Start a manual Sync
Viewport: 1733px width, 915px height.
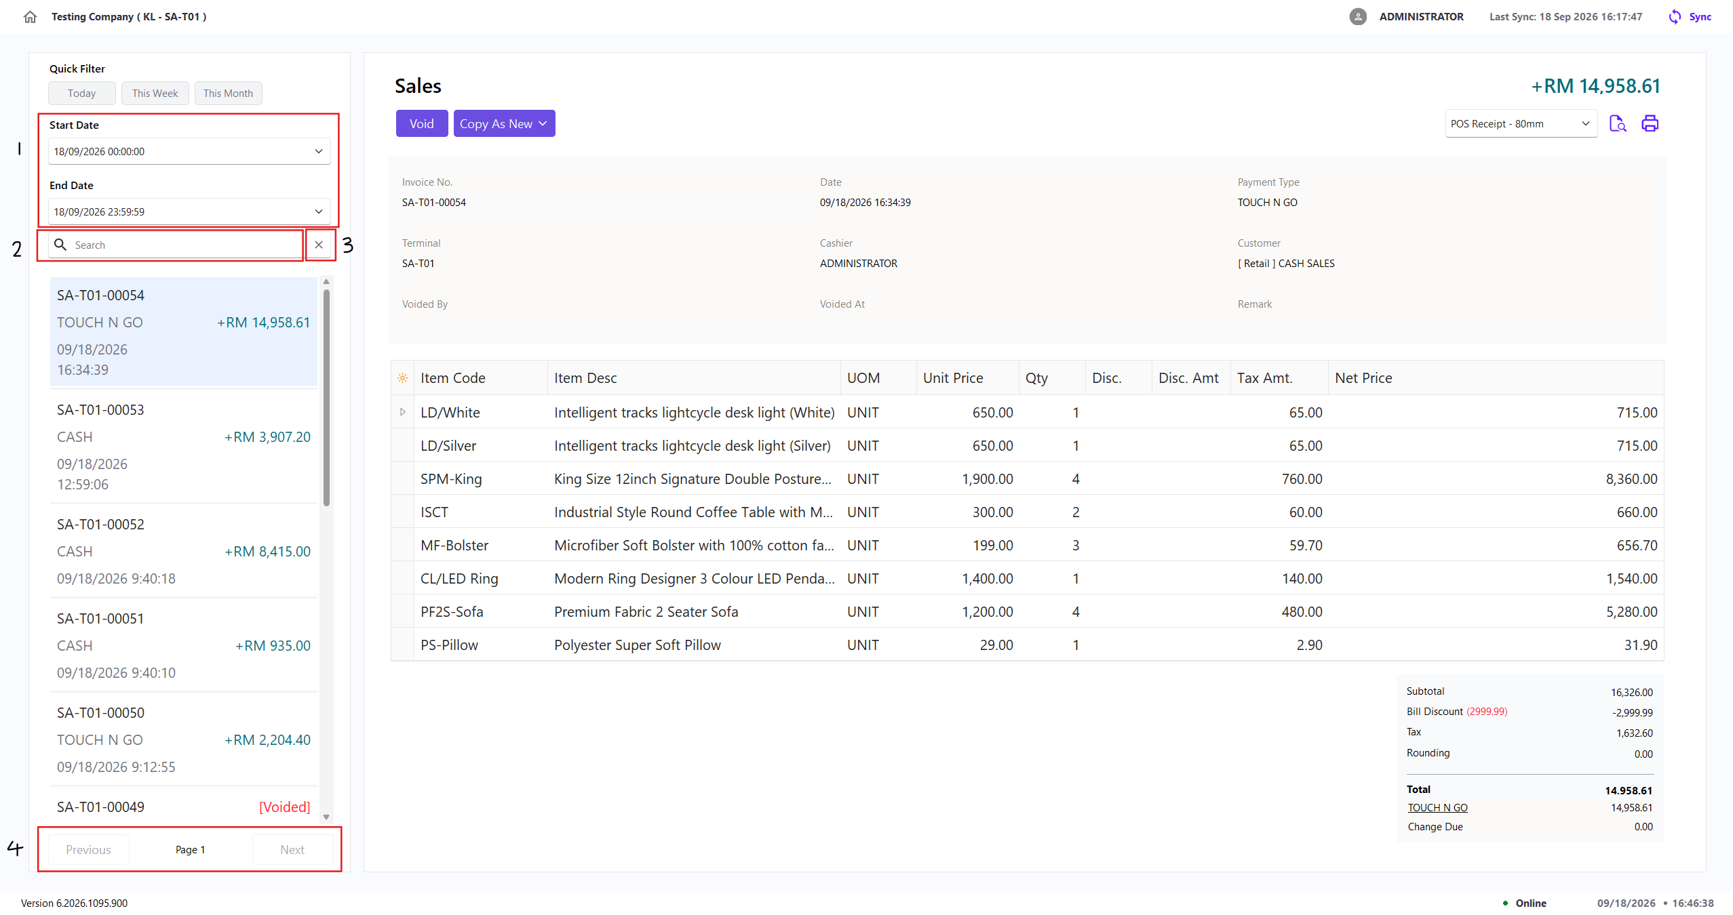coord(1690,17)
